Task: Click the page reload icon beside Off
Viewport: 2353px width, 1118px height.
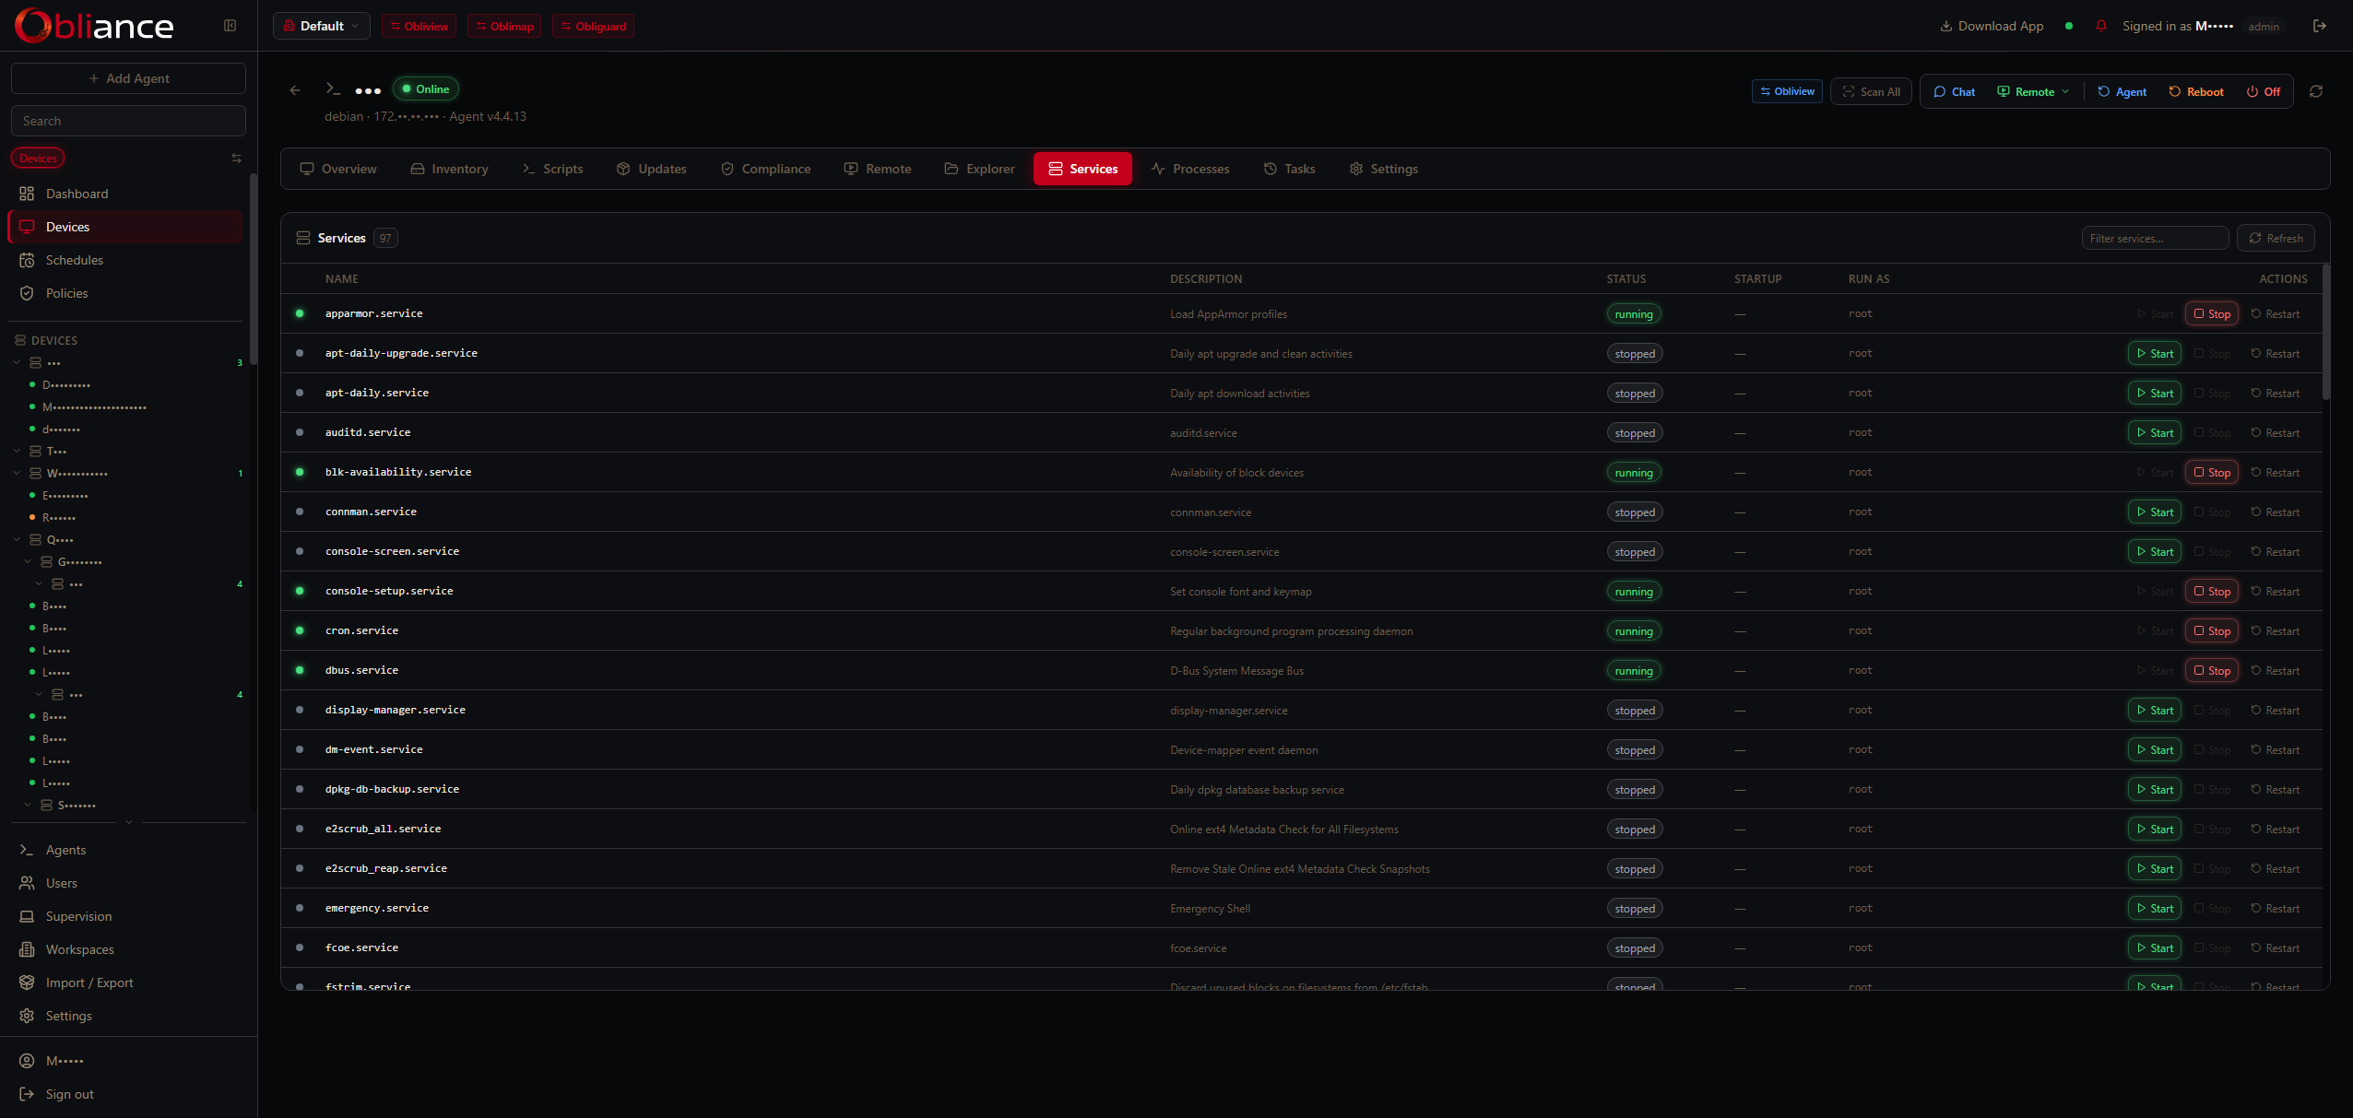Action: click(x=2315, y=91)
